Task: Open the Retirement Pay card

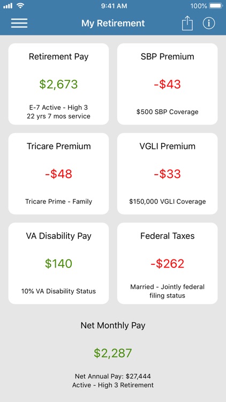Action: point(59,84)
